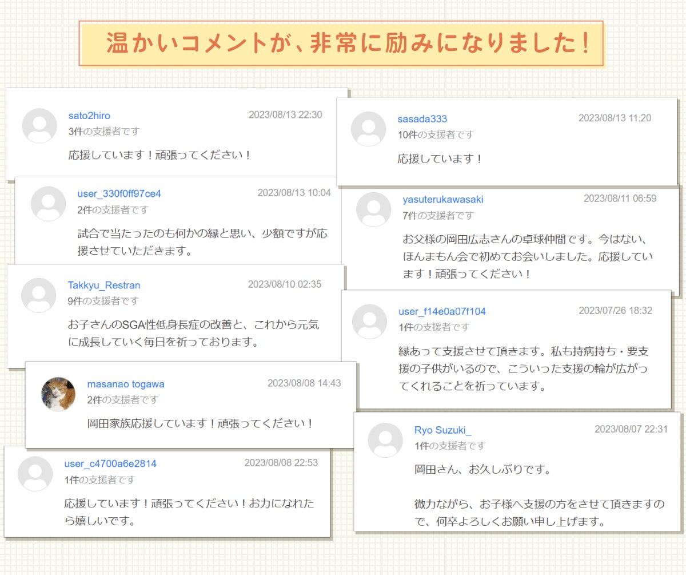Open the Takkyu_Restran username link
The height and width of the screenshot is (575, 686).
pyautogui.click(x=103, y=285)
